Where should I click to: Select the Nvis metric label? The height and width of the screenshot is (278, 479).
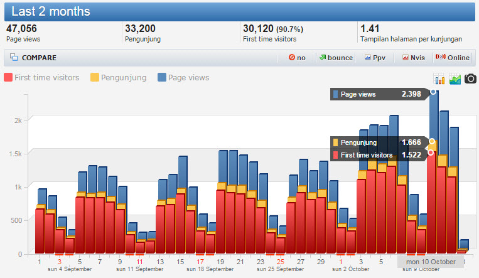tap(417, 58)
